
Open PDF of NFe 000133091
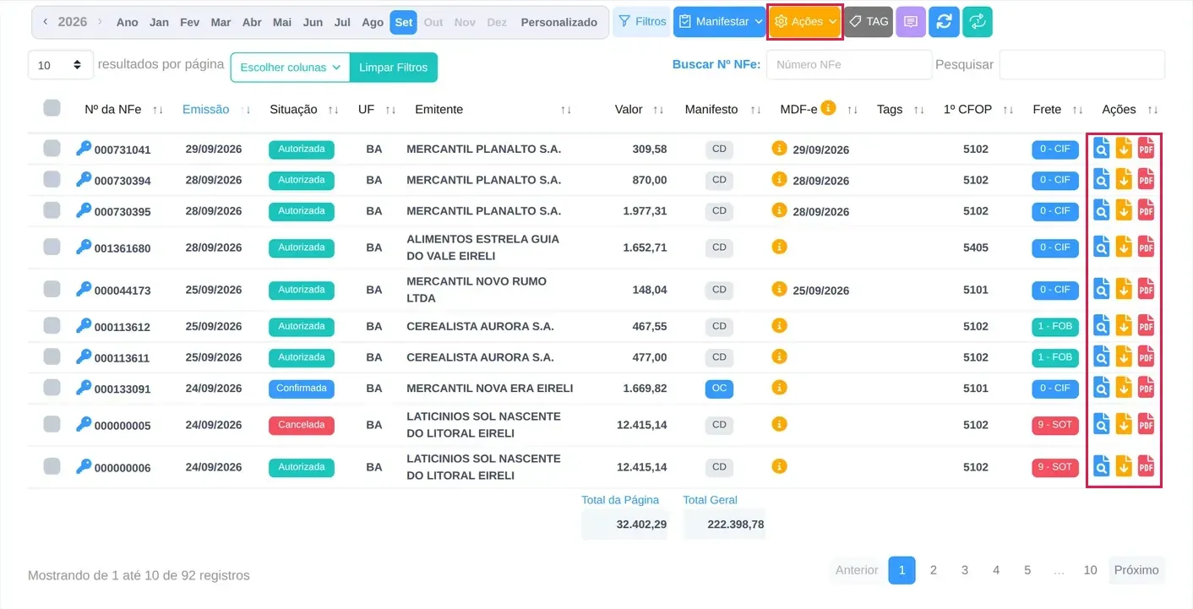(1146, 388)
